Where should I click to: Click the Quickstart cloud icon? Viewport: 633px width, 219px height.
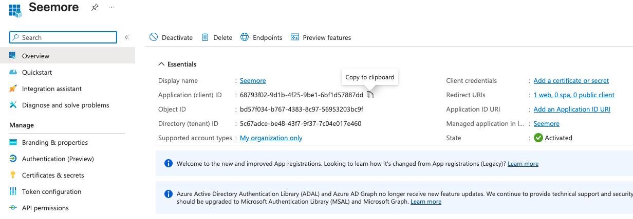coord(13,72)
